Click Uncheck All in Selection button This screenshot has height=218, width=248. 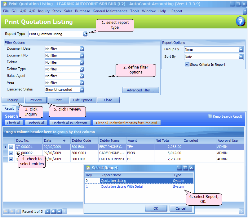click(70, 123)
